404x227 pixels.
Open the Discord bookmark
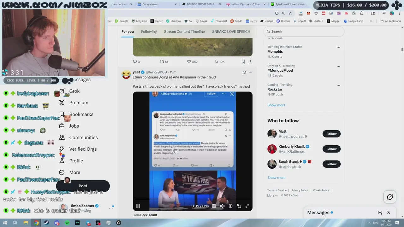pos(283,21)
